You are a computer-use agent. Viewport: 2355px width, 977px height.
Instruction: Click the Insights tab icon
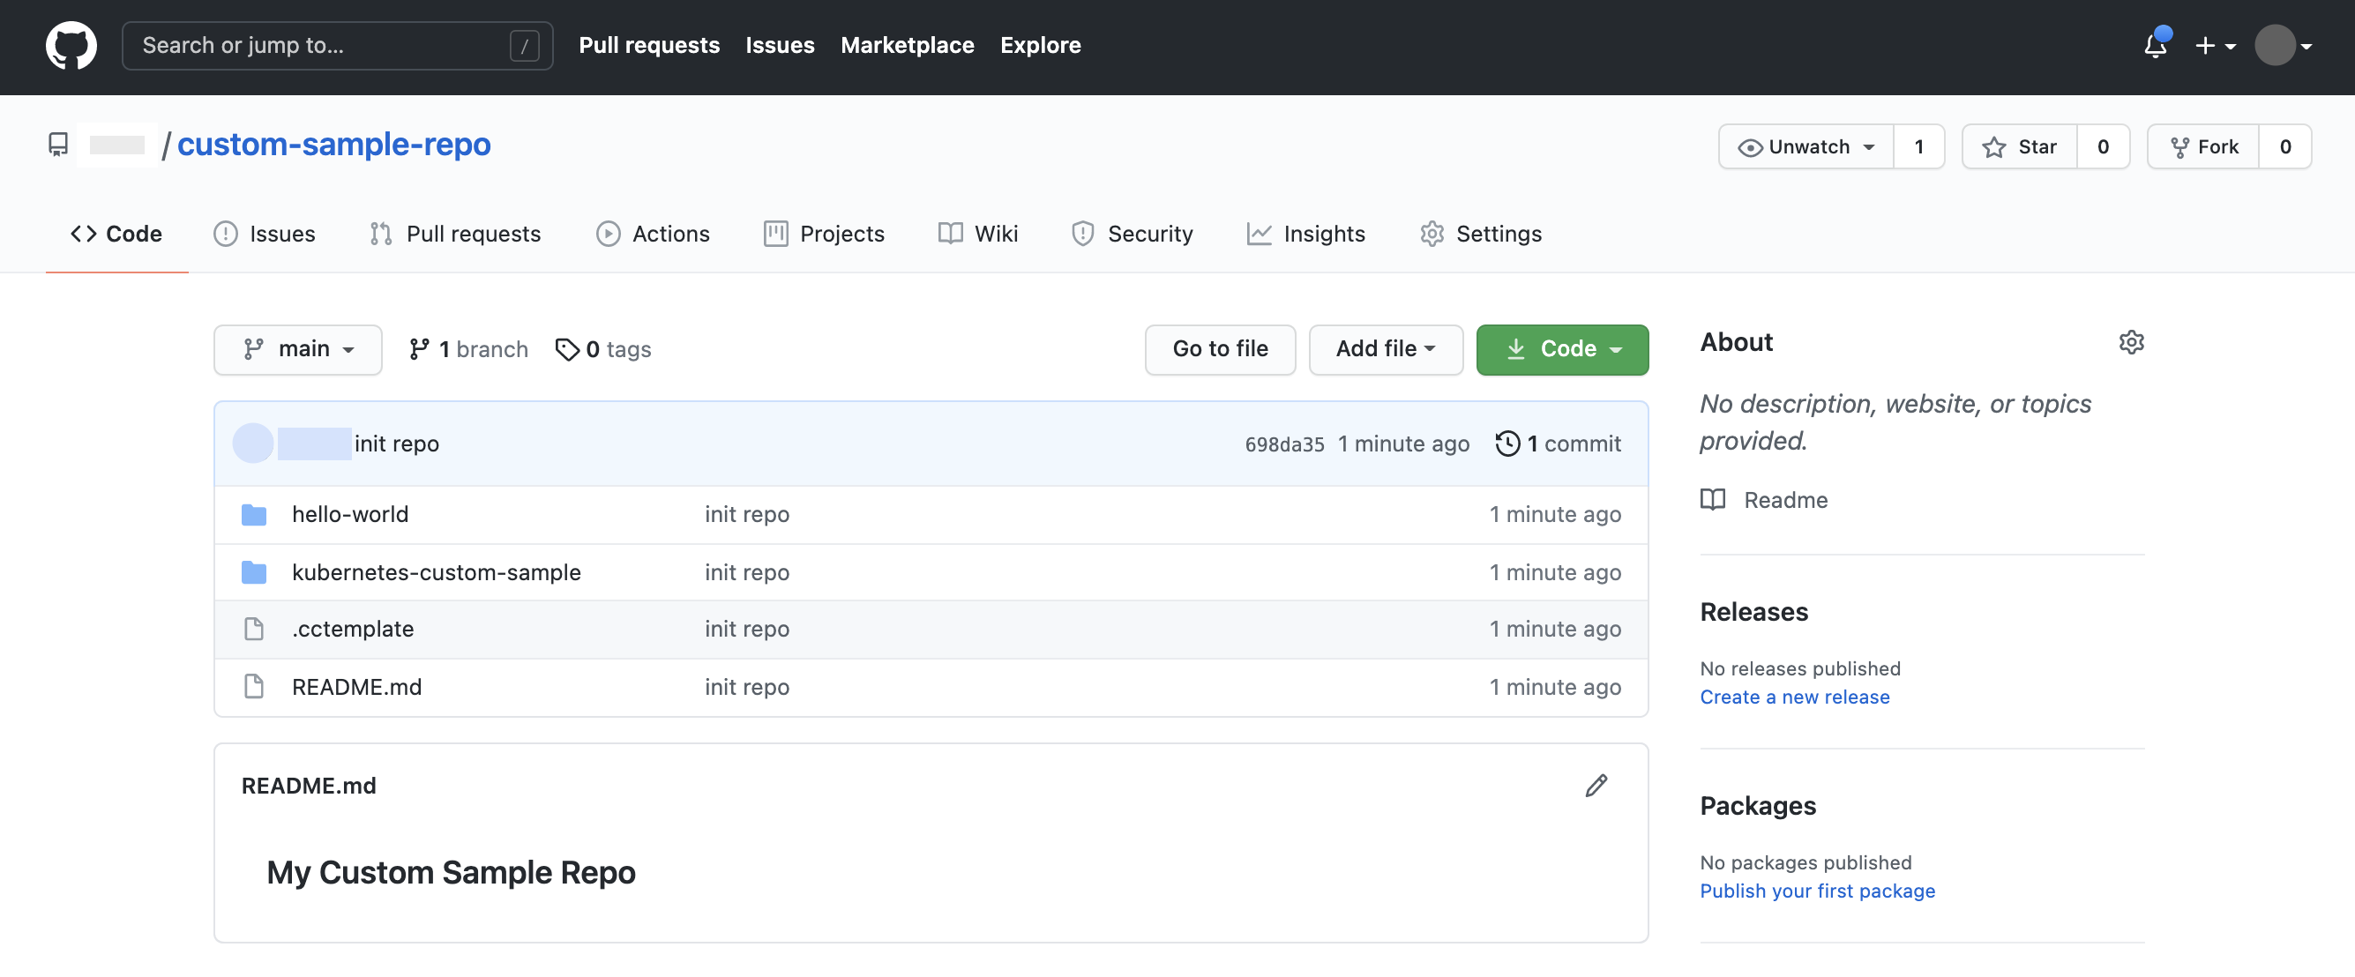click(x=1259, y=233)
